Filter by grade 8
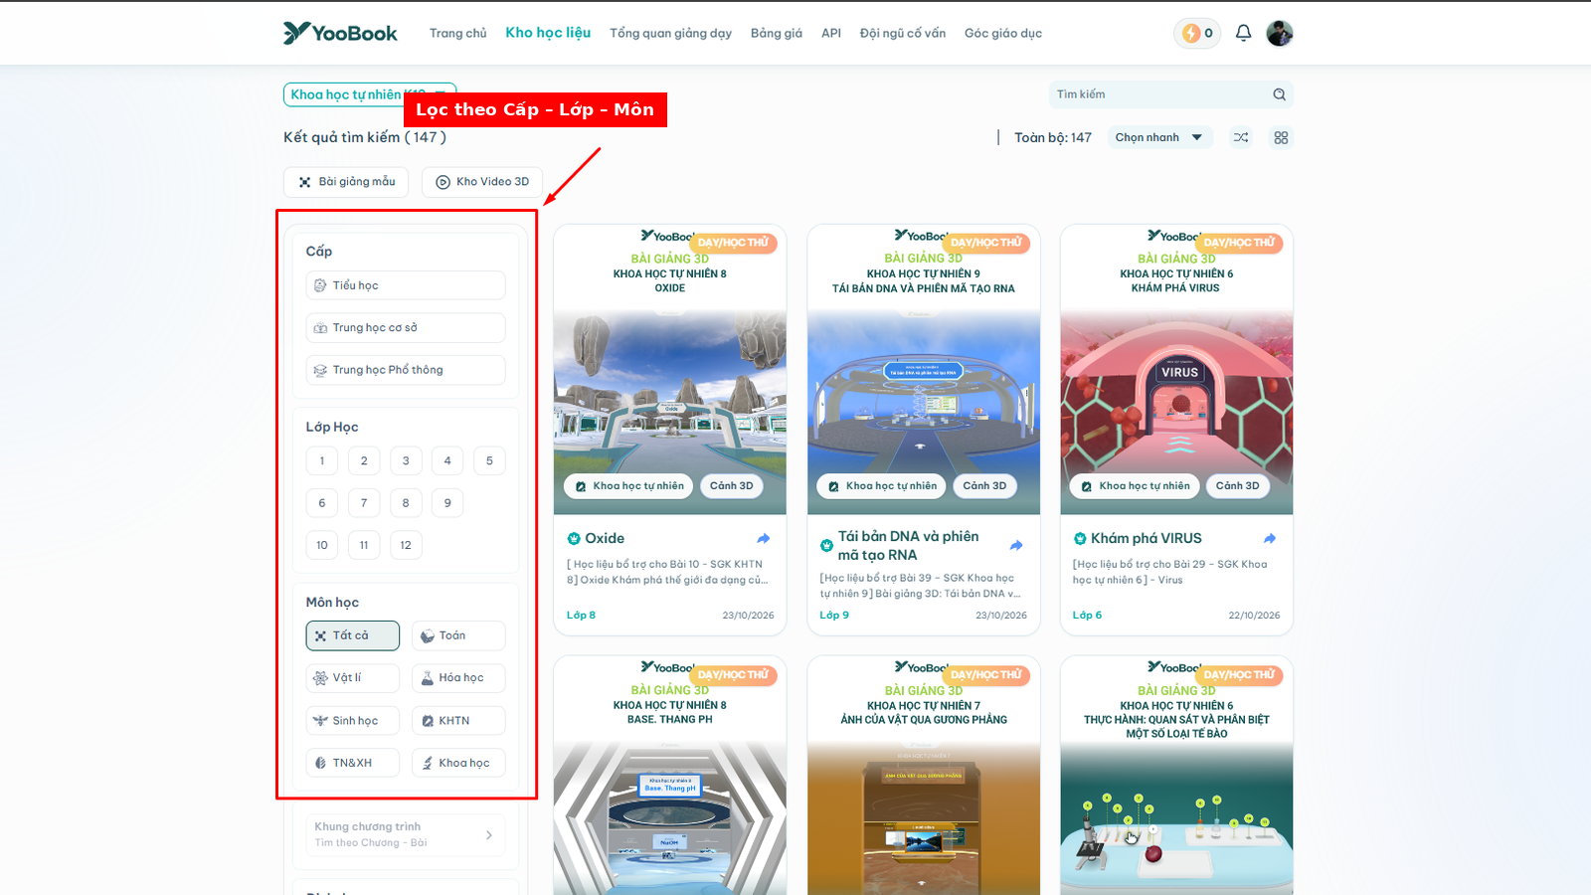 (x=406, y=503)
